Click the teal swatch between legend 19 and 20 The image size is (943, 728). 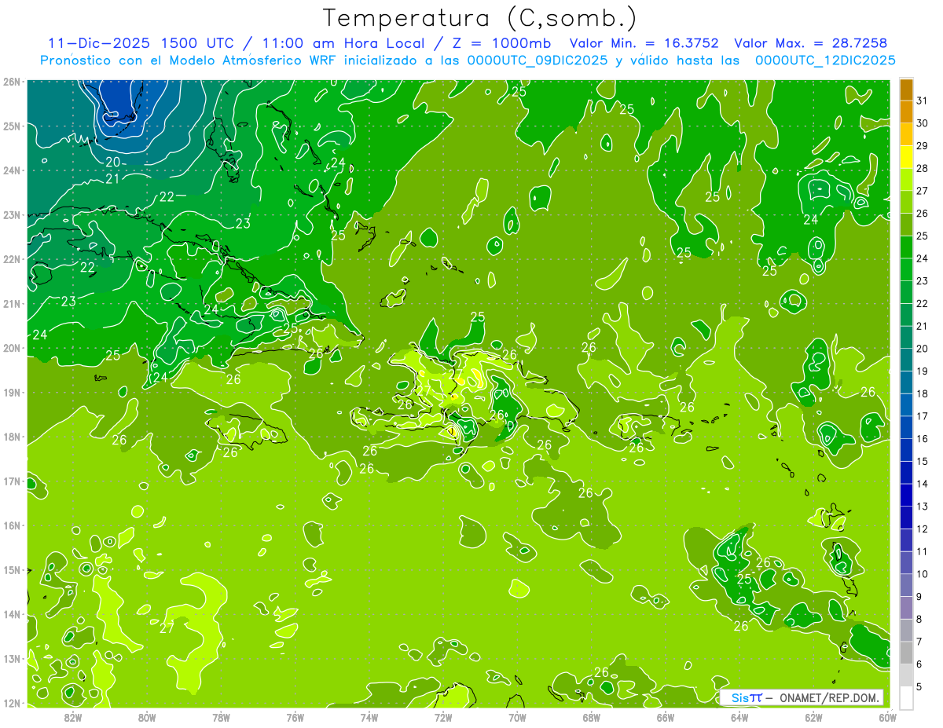tap(906, 360)
